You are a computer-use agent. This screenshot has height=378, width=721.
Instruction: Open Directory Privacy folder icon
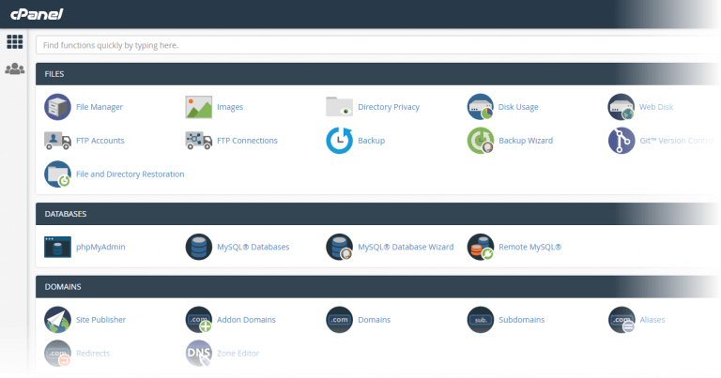pyautogui.click(x=339, y=107)
